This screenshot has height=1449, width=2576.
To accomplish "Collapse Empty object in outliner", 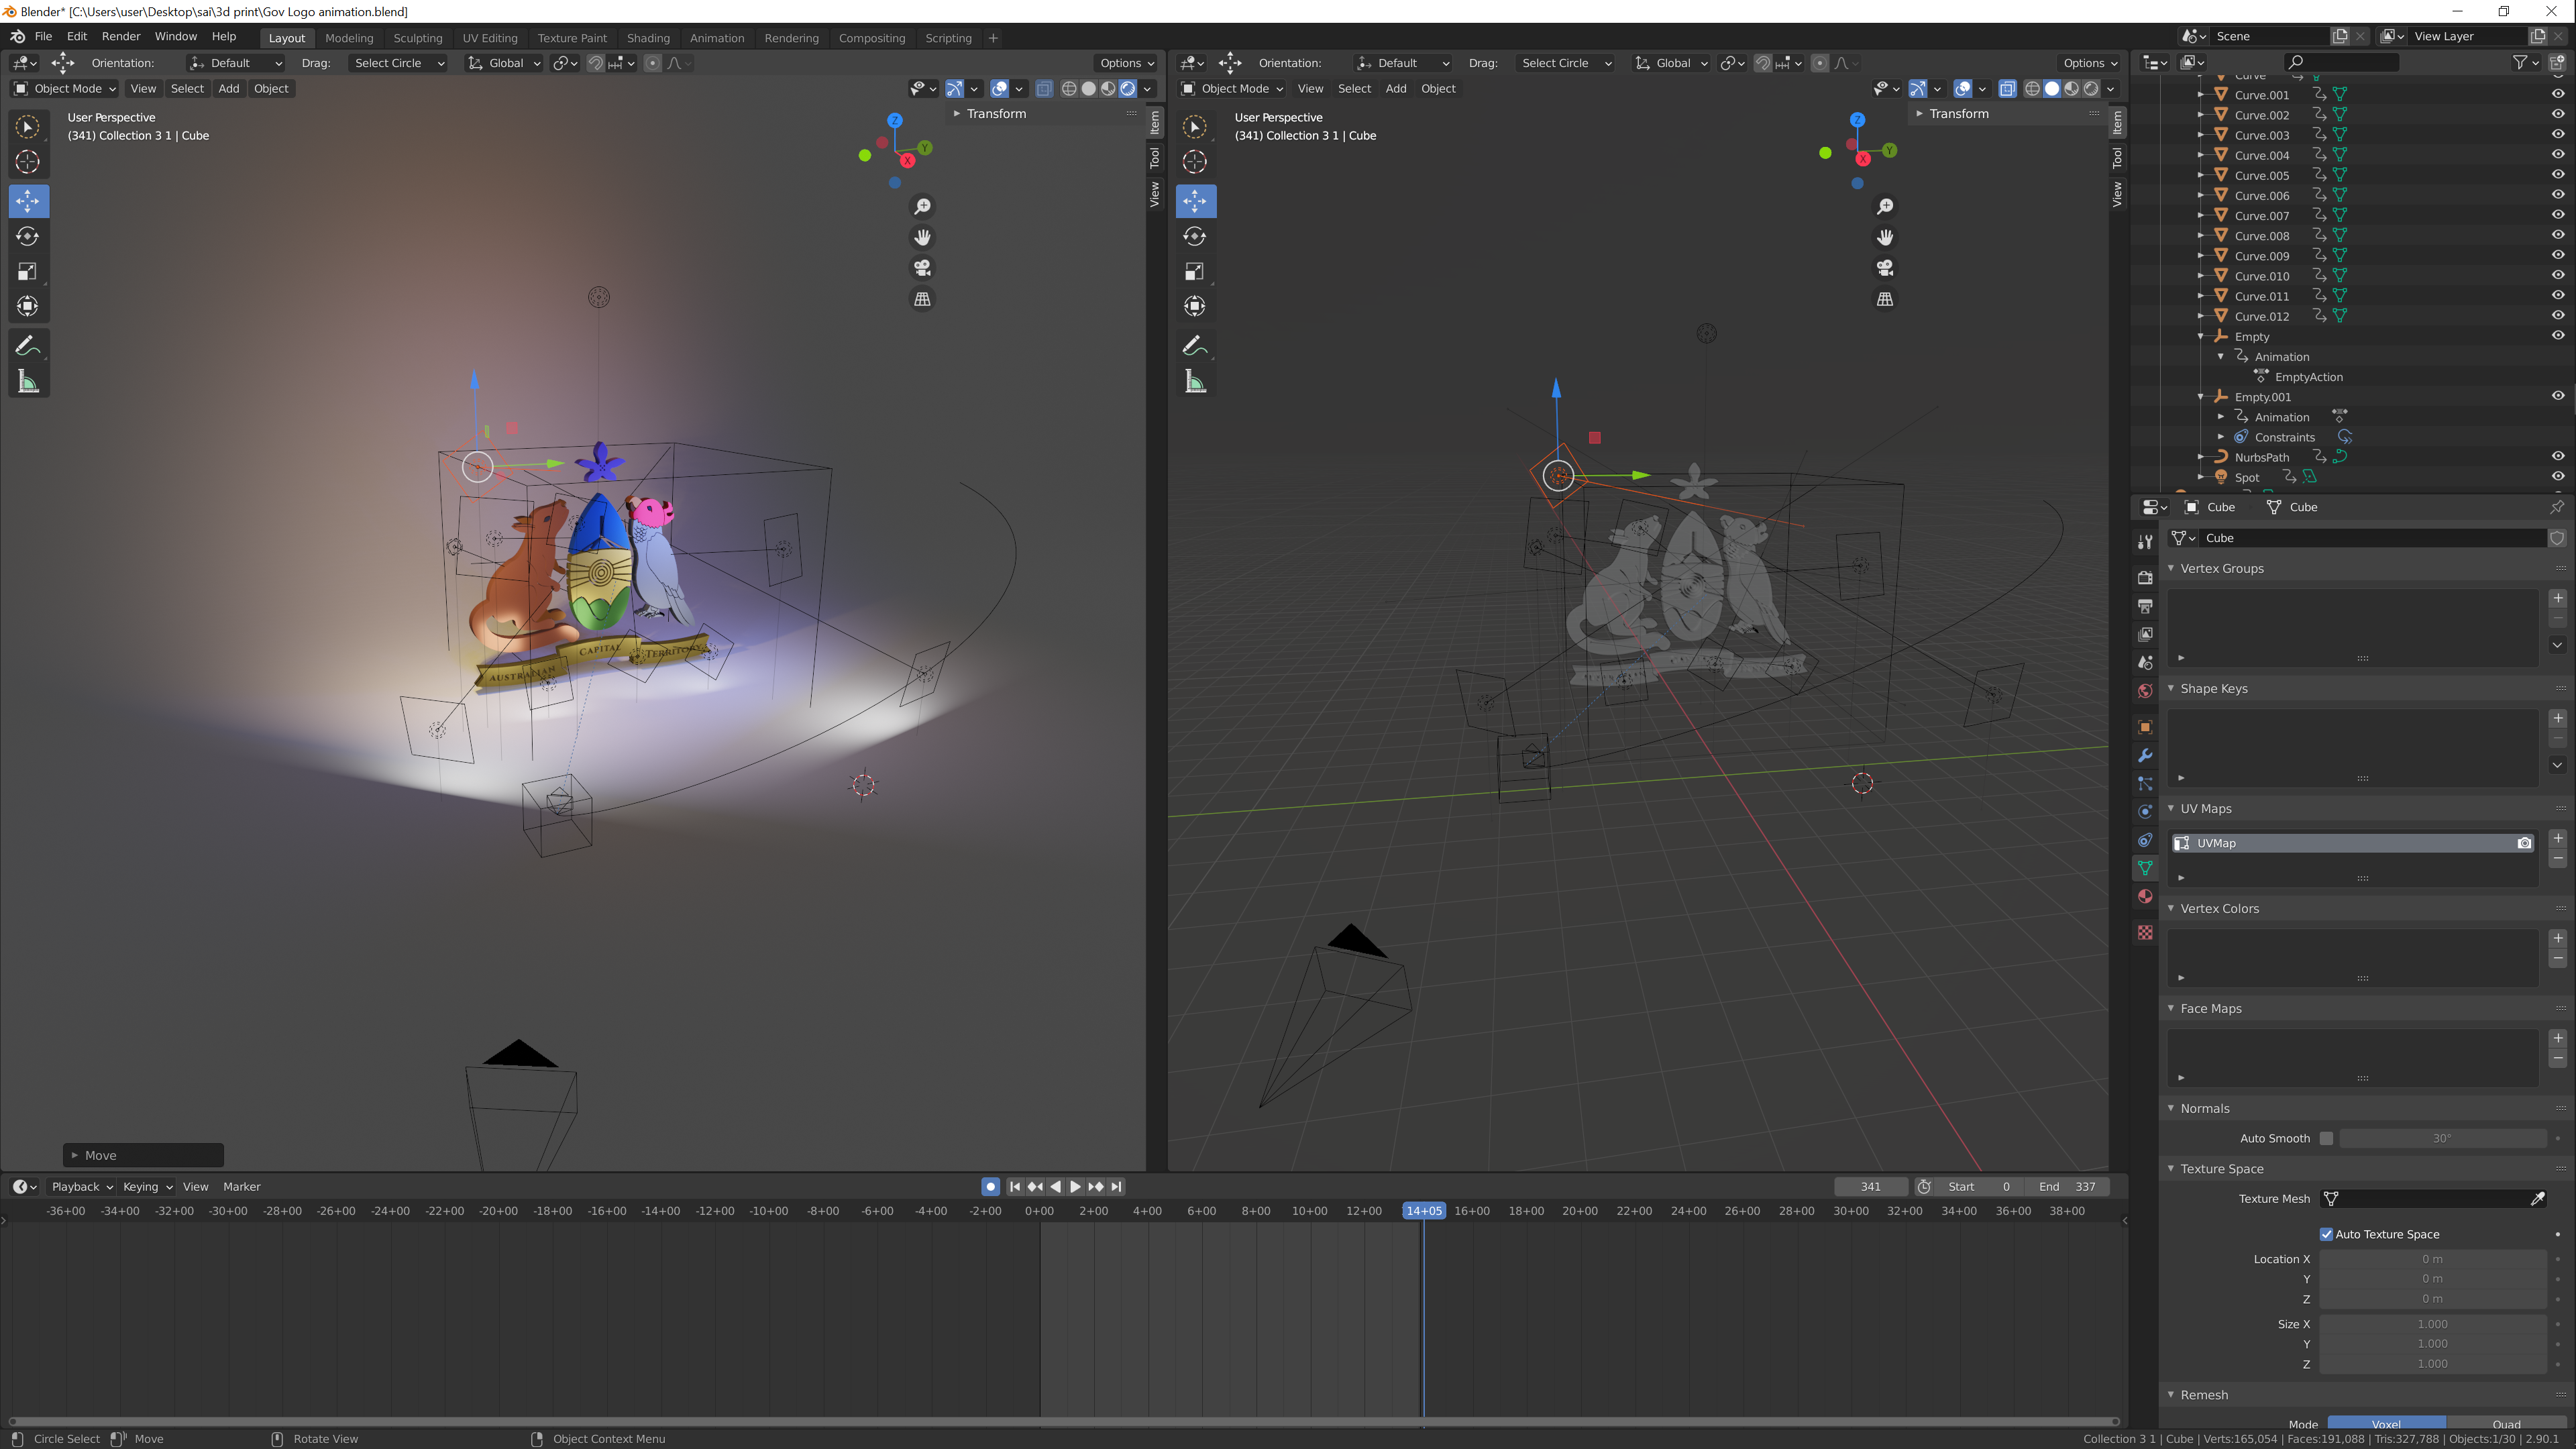I will coord(2201,336).
